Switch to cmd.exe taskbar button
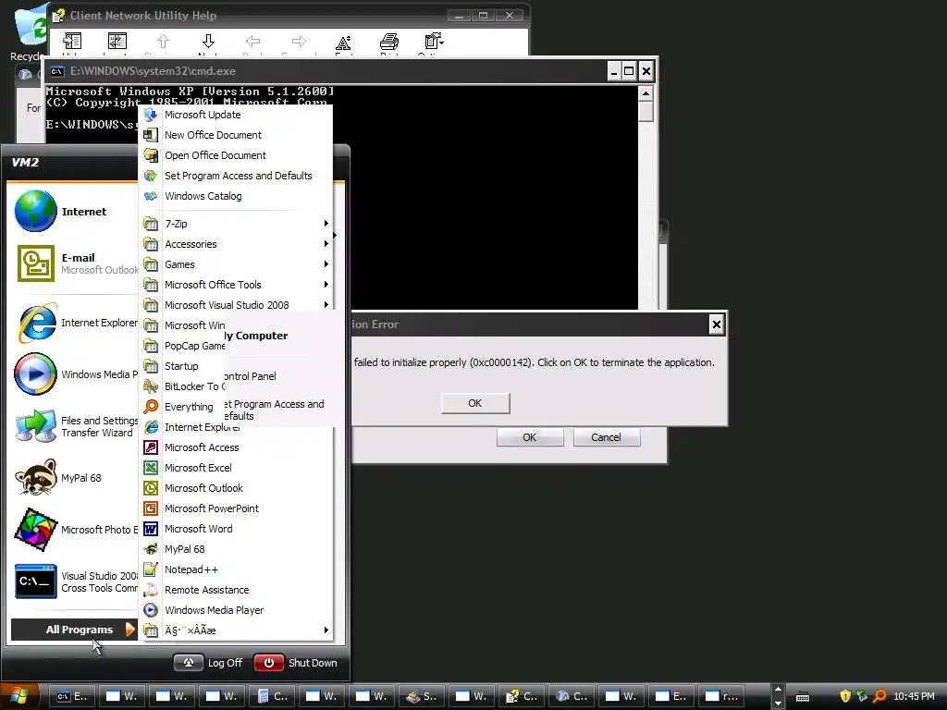 [x=71, y=696]
